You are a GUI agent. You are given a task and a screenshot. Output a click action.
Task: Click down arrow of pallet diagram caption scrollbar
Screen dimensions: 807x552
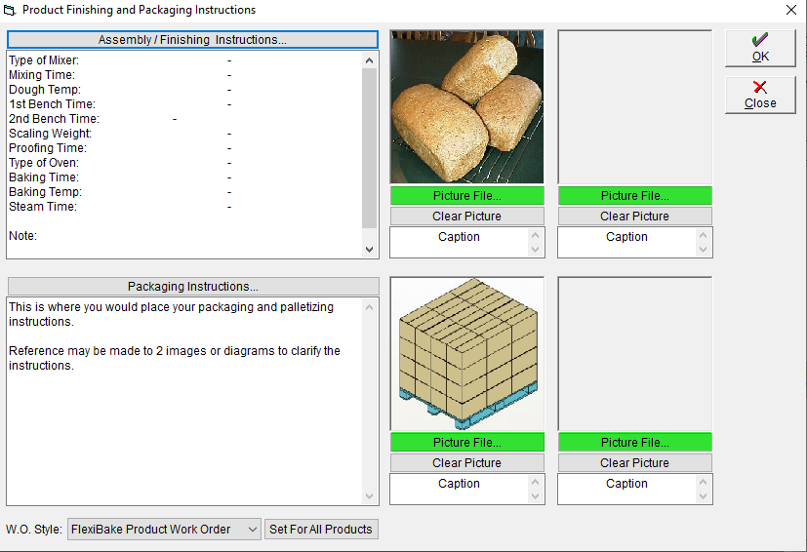click(536, 496)
